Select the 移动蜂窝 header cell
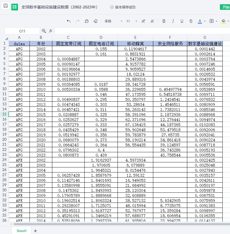The image size is (230, 234). 135,44
